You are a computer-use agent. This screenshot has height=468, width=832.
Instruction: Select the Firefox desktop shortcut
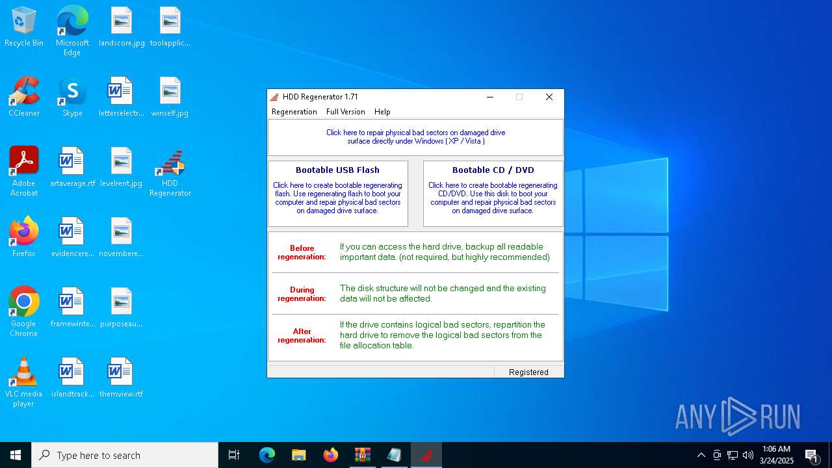(24, 238)
